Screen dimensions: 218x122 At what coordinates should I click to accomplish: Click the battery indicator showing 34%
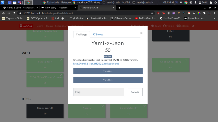tap(203, 2)
